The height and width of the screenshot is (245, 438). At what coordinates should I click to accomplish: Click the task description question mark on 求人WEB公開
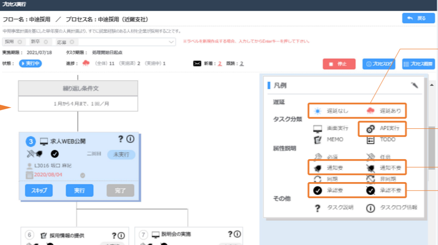(121, 139)
